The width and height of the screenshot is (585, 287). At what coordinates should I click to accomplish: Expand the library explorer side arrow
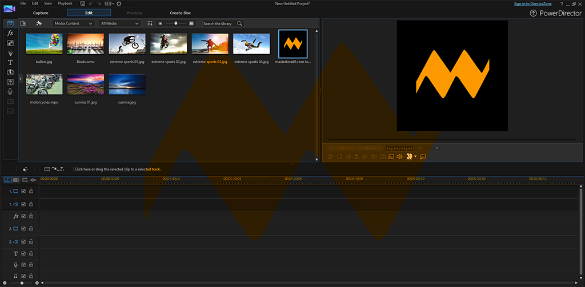point(21,79)
